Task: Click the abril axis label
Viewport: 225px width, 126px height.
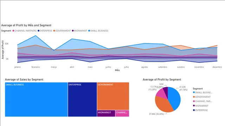Action: click(72, 67)
